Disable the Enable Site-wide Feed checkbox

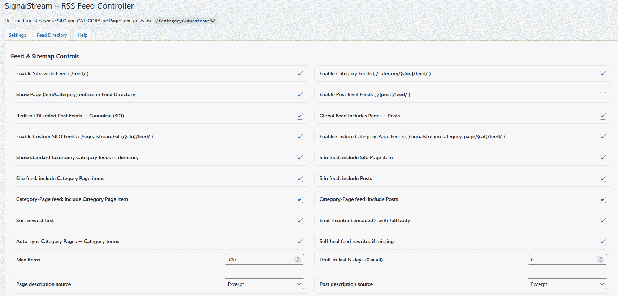coord(299,74)
